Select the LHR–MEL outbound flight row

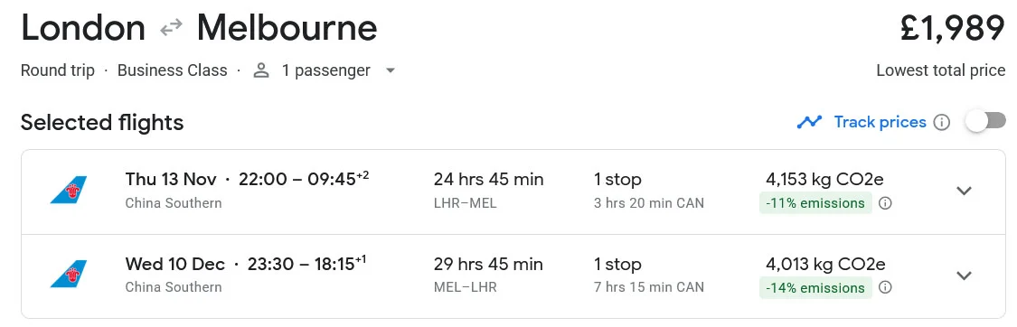[x=513, y=192]
